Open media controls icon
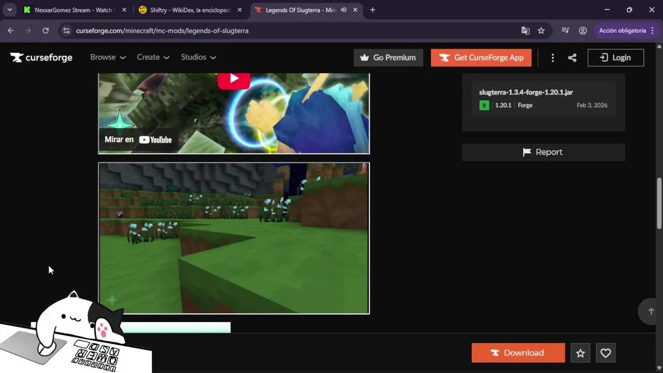Viewport: 663px width, 373px height. [566, 31]
